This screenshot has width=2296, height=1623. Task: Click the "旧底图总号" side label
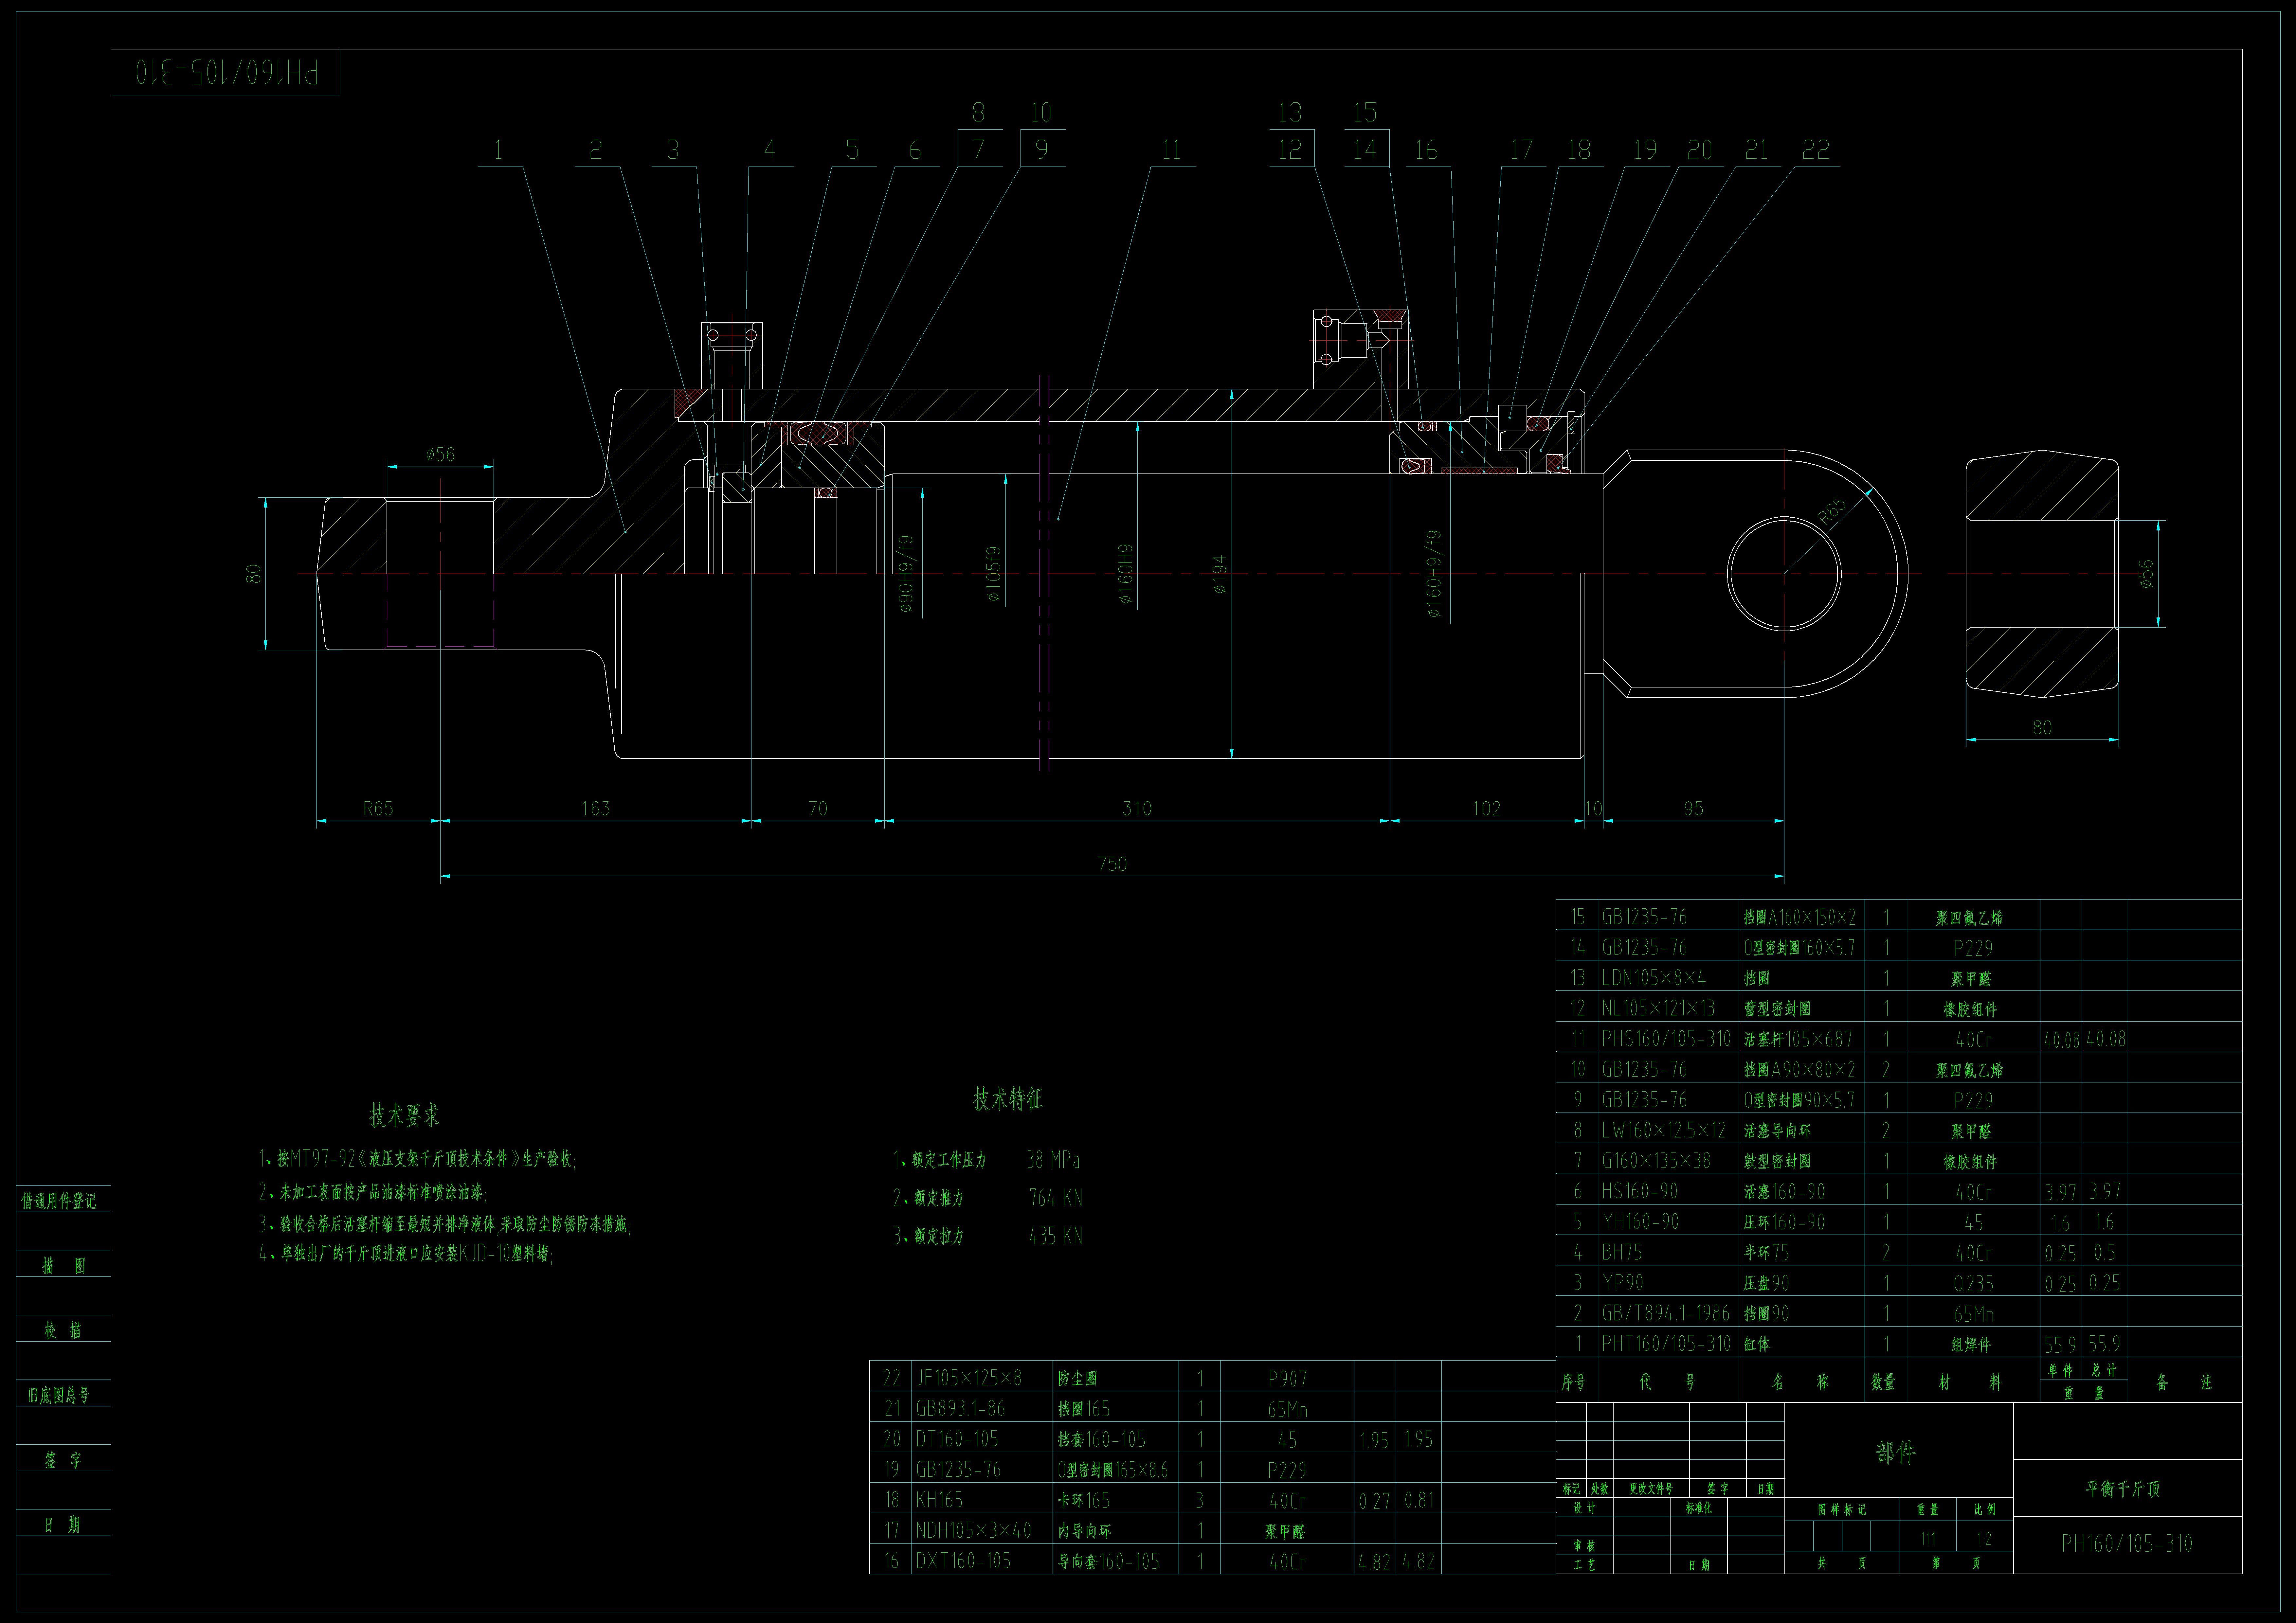click(x=59, y=1395)
